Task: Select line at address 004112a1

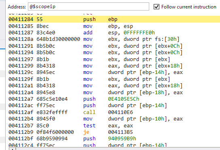Action: point(114,85)
